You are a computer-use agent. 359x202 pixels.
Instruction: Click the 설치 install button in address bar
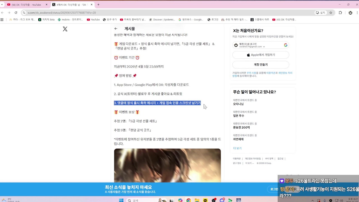click(x=320, y=13)
